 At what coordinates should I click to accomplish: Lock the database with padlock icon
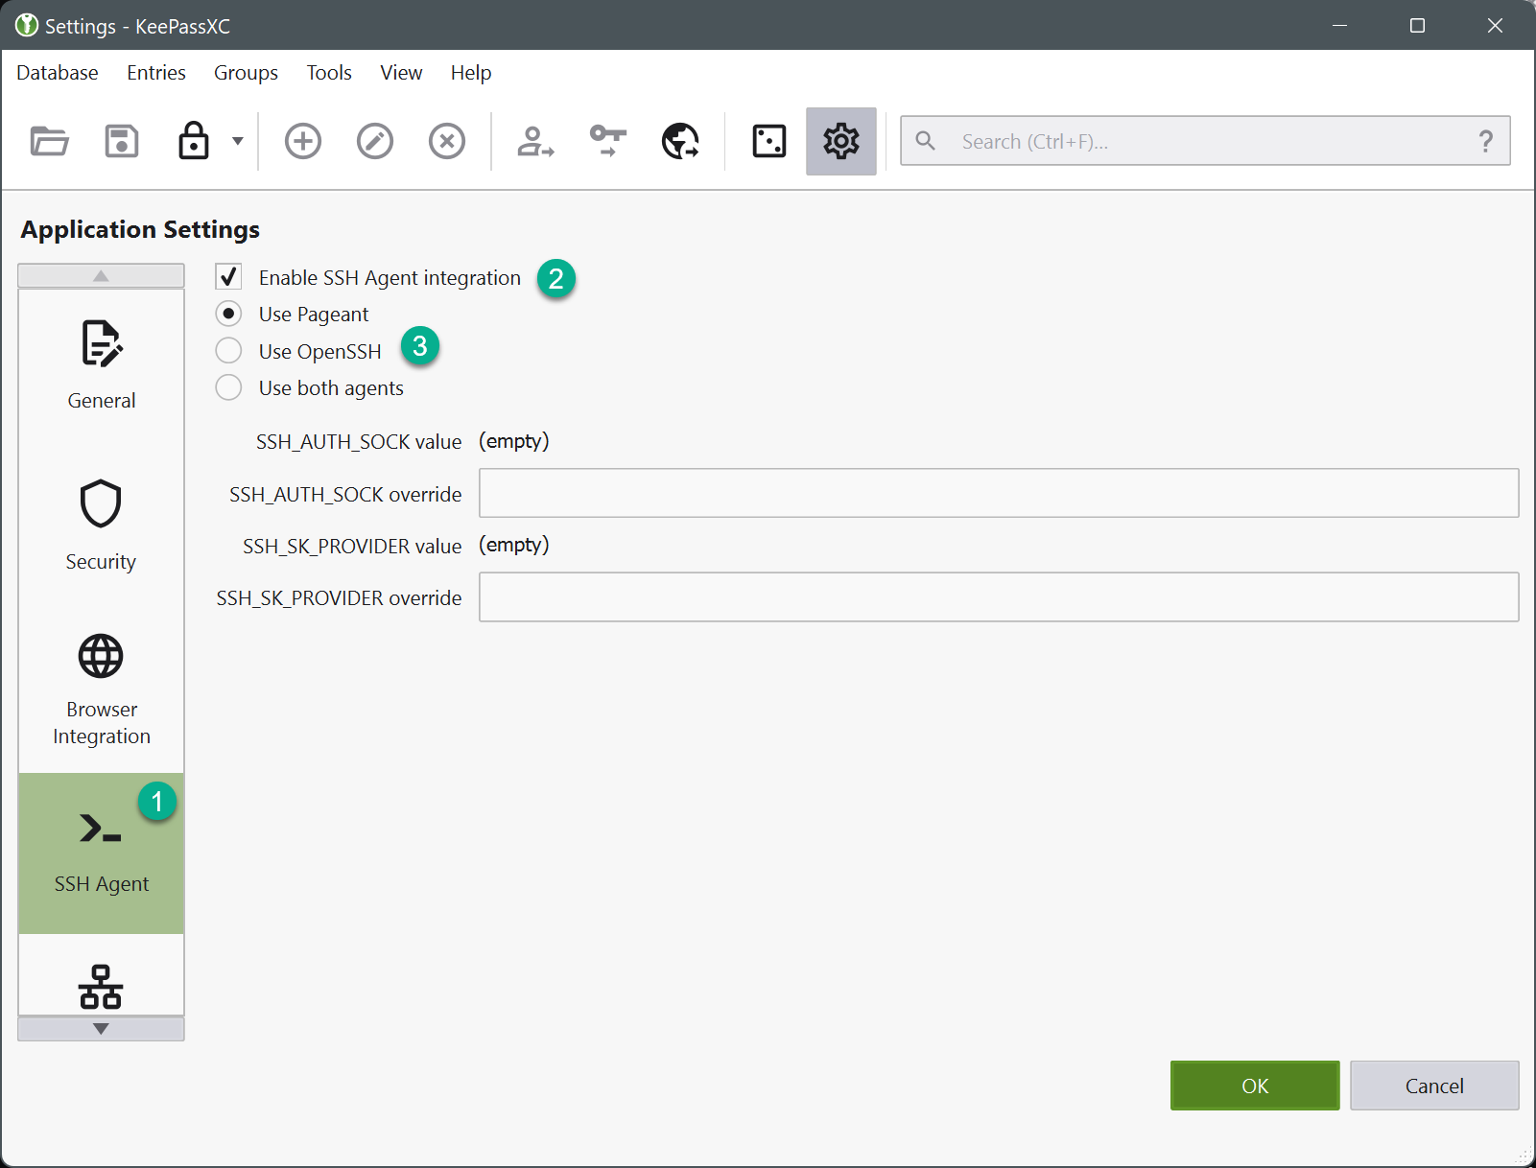[194, 142]
